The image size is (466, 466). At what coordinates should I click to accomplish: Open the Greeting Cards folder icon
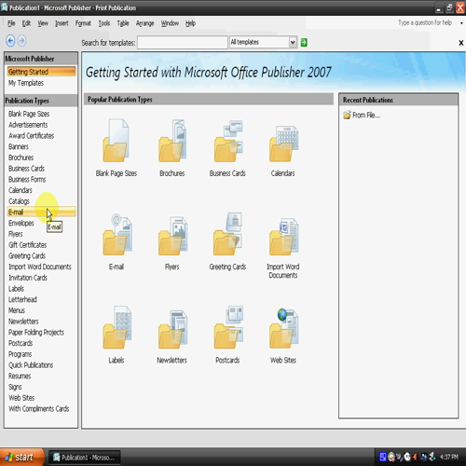click(227, 234)
